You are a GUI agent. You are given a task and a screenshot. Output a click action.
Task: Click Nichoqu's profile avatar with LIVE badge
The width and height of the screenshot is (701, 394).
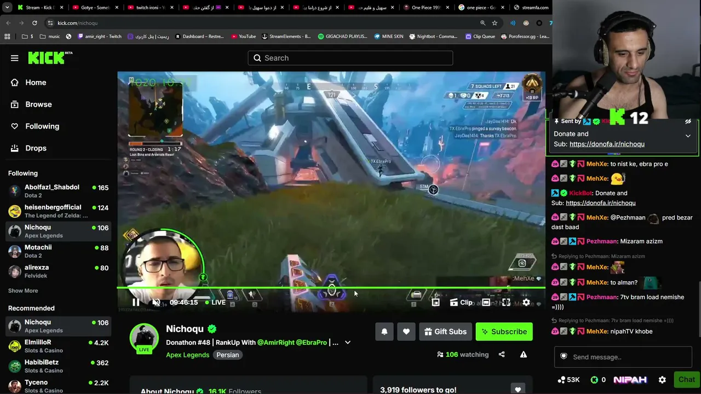[144, 338]
